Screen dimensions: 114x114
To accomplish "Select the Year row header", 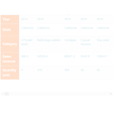I will [10, 19].
